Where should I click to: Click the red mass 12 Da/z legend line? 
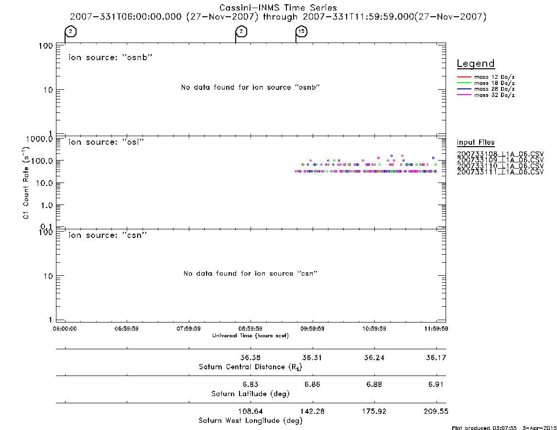pyautogui.click(x=464, y=77)
